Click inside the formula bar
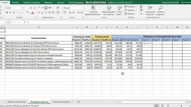The width and height of the screenshot is (191, 107). click(110, 22)
